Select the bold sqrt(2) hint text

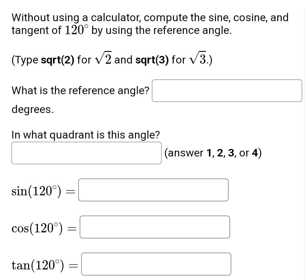[x=57, y=60]
